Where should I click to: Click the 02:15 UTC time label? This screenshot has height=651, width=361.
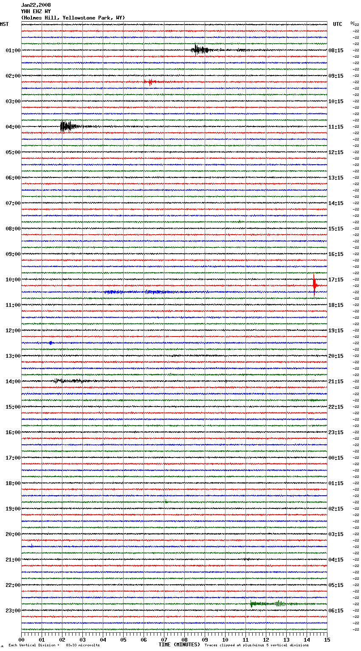tap(336, 509)
